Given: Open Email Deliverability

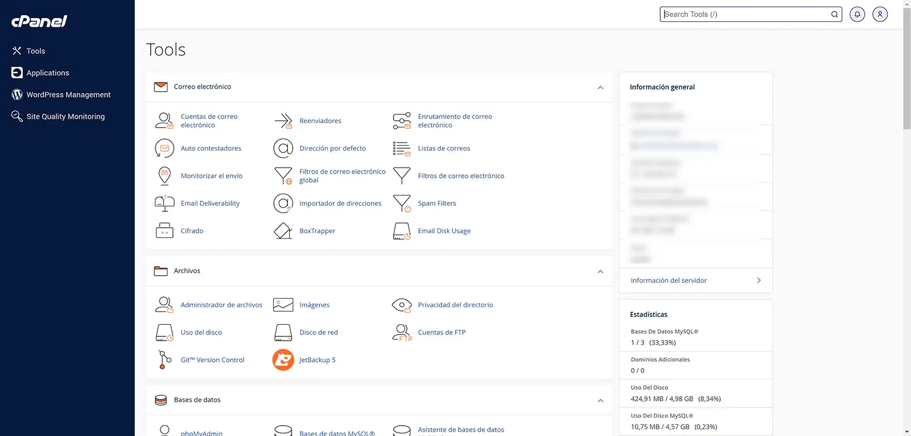Looking at the screenshot, I should coord(210,203).
